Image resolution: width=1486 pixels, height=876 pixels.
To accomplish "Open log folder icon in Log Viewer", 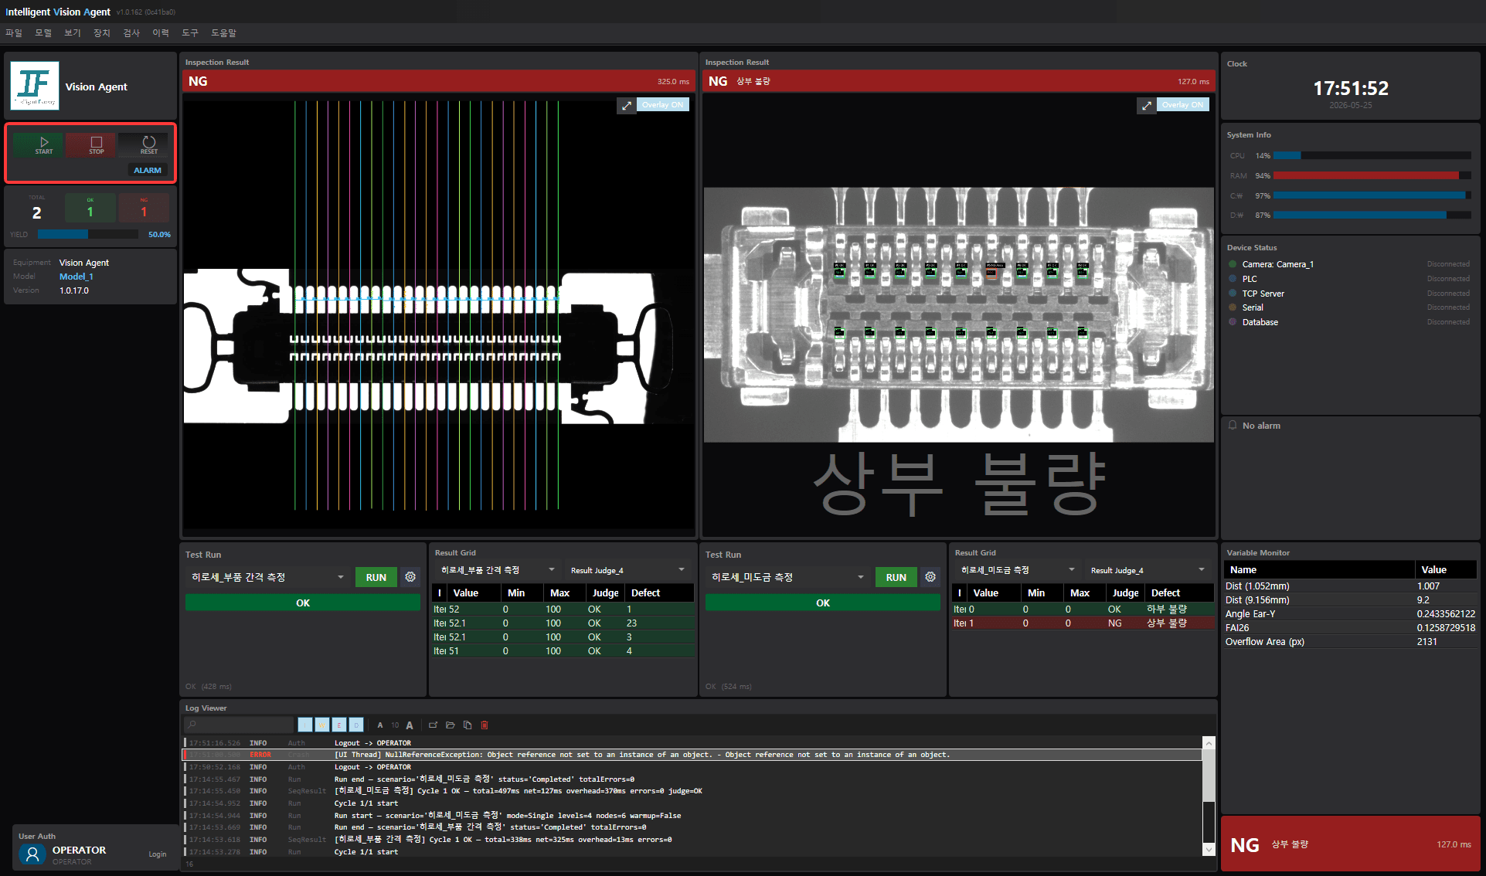I will pyautogui.click(x=451, y=725).
